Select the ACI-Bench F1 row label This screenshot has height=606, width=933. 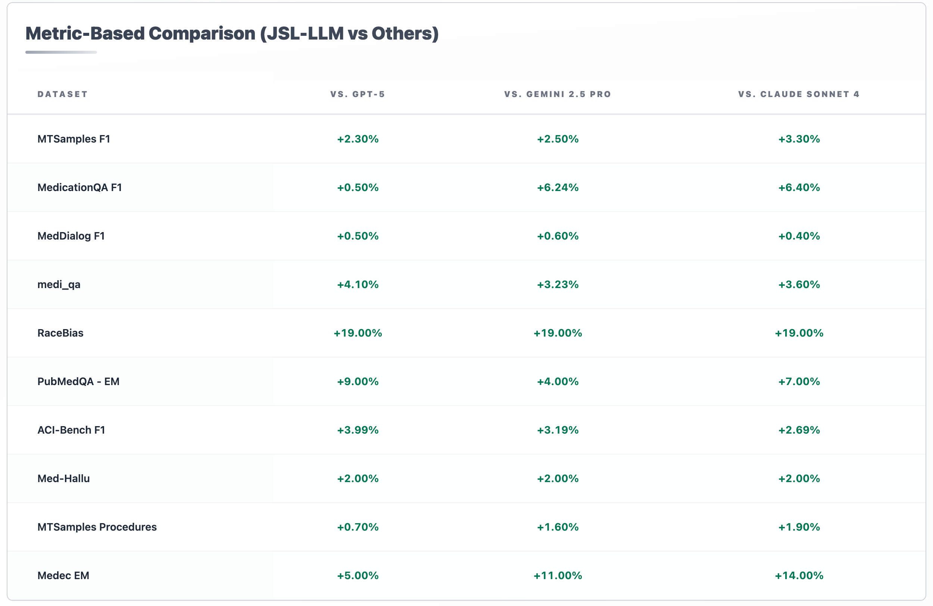[71, 429]
